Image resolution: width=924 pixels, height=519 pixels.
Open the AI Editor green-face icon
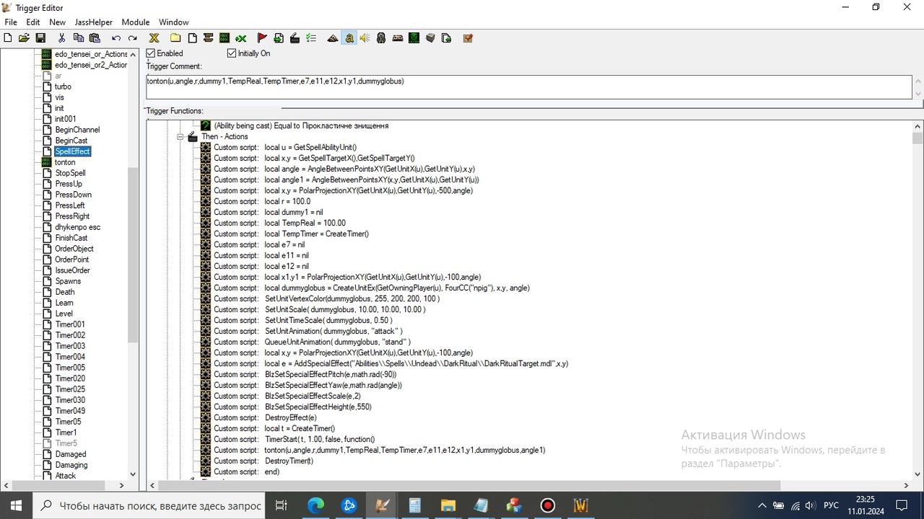pos(414,38)
